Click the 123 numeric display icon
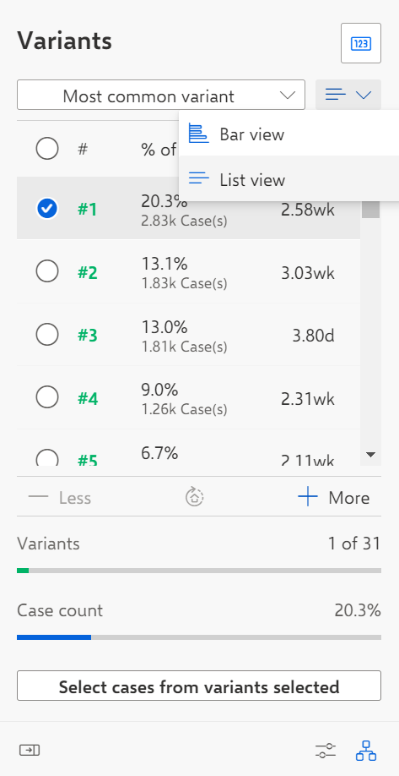 click(x=360, y=43)
